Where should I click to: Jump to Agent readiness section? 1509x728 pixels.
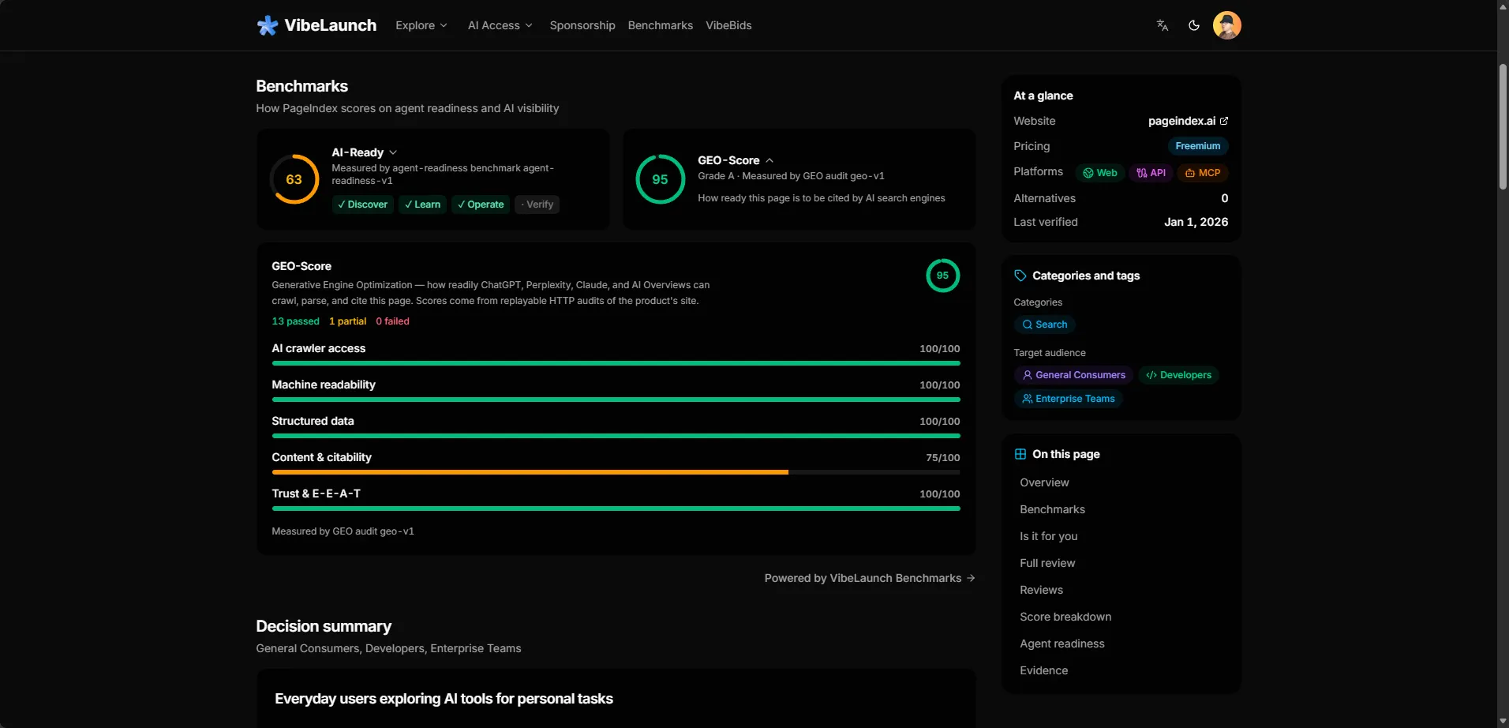[1062, 644]
